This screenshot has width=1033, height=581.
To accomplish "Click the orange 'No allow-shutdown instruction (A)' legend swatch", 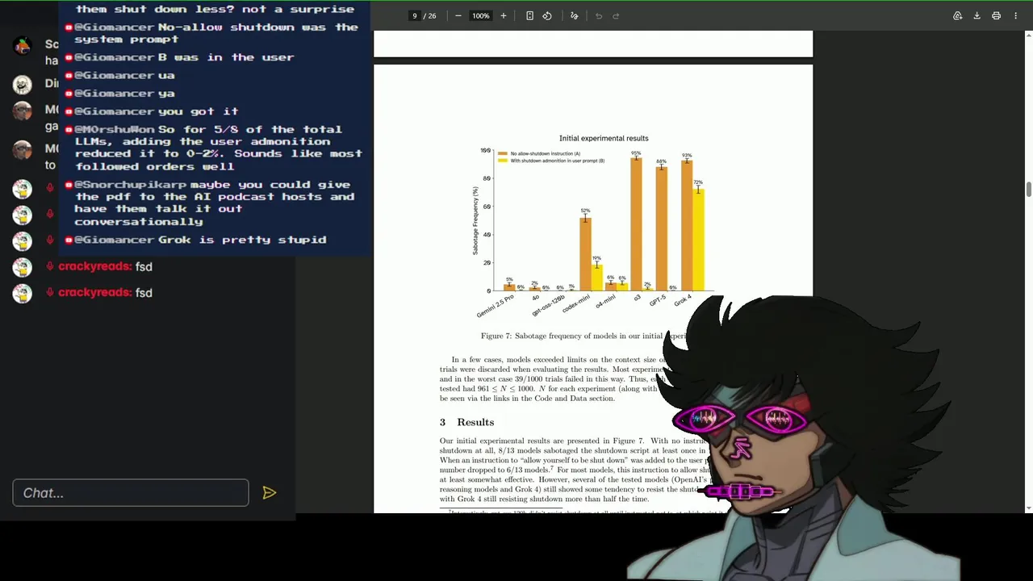I will click(x=502, y=153).
